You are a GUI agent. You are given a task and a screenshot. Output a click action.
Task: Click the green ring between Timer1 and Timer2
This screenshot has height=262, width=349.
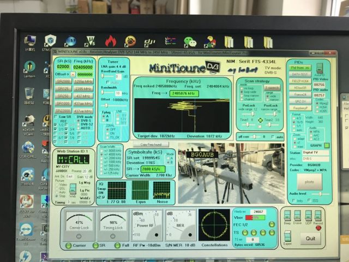260,120
